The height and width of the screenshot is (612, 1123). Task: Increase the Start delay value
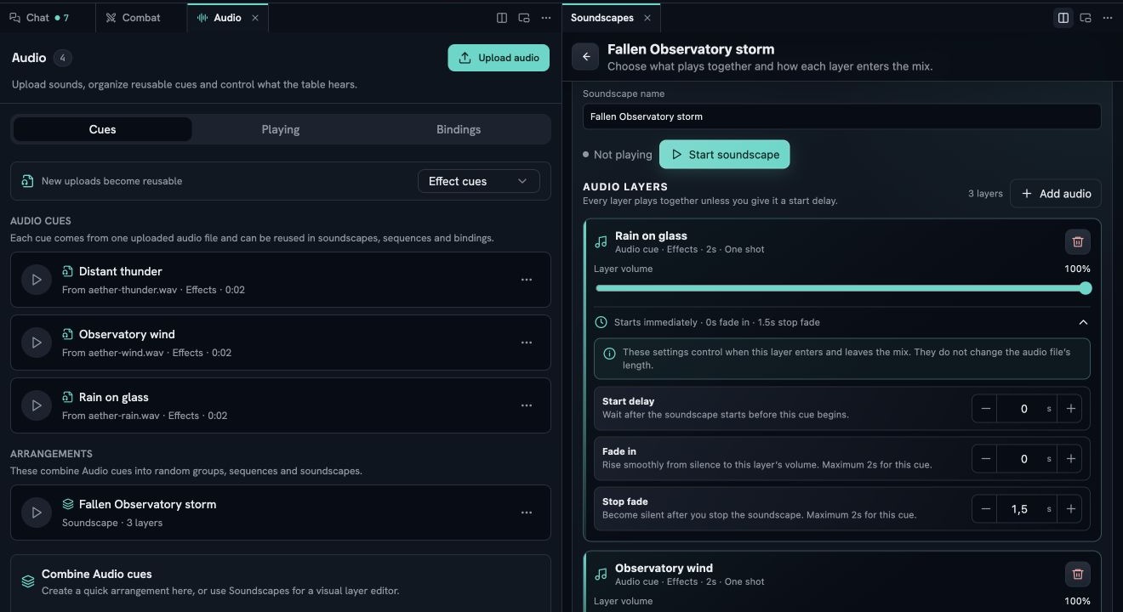tap(1071, 409)
